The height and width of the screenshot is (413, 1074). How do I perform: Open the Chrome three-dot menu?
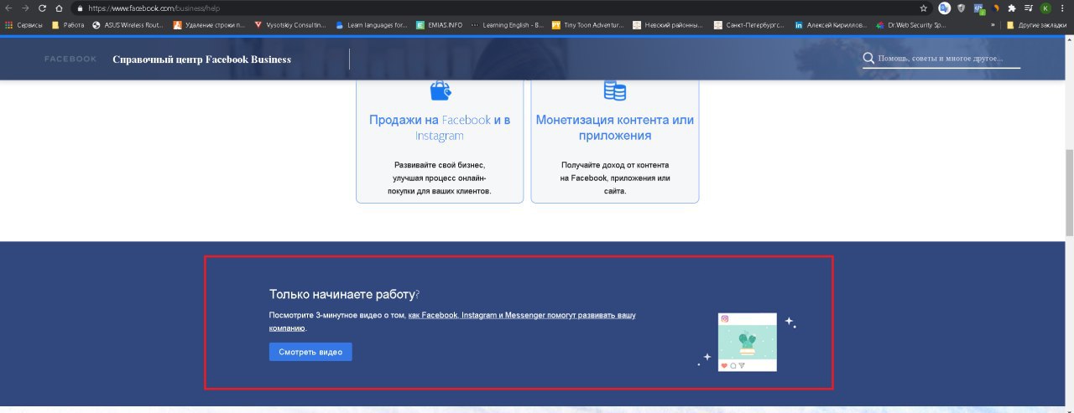coord(1062,8)
